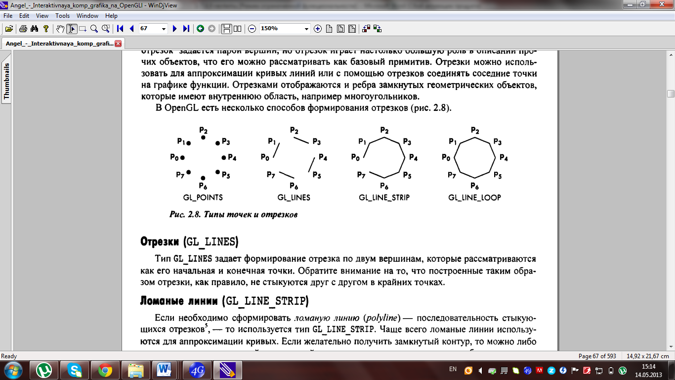Open Google Chrome from the taskbar

(105, 370)
